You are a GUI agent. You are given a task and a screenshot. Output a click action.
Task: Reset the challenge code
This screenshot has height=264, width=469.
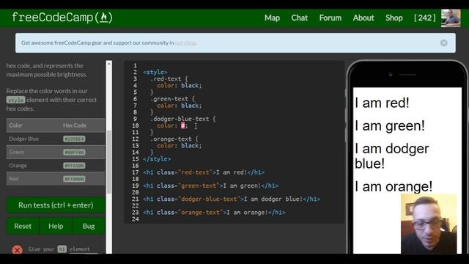[x=23, y=226]
